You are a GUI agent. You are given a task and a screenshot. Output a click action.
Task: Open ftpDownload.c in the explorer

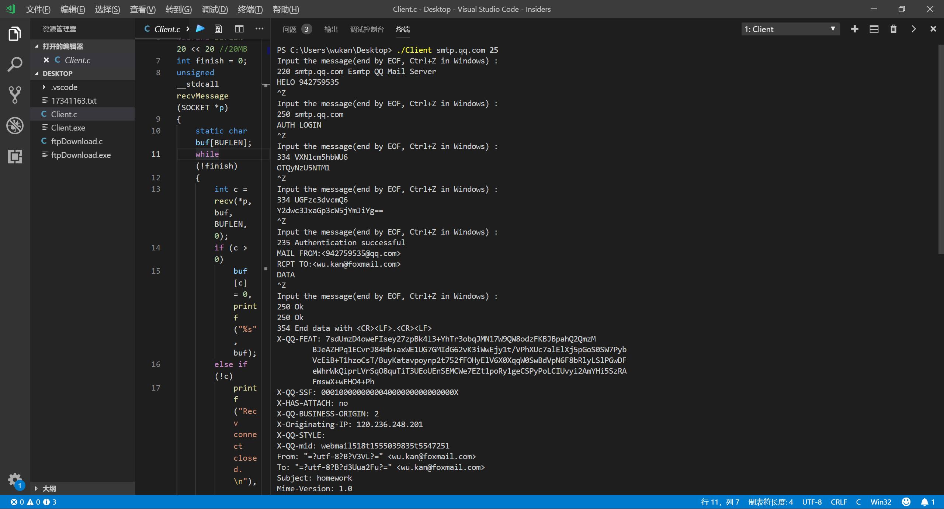pyautogui.click(x=77, y=141)
